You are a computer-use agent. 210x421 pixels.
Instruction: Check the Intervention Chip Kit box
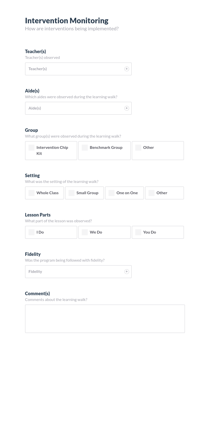click(31, 148)
